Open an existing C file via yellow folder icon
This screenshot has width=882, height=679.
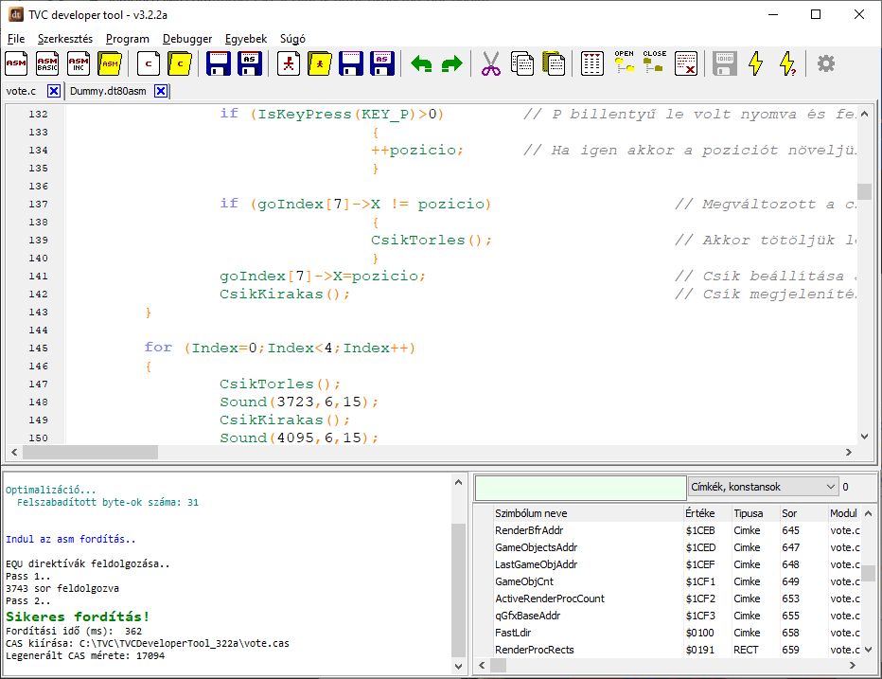click(180, 63)
